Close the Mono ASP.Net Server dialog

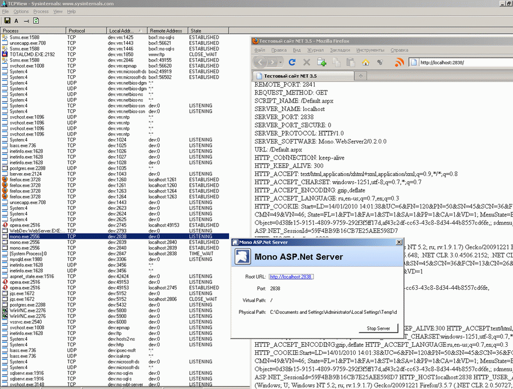click(399, 242)
